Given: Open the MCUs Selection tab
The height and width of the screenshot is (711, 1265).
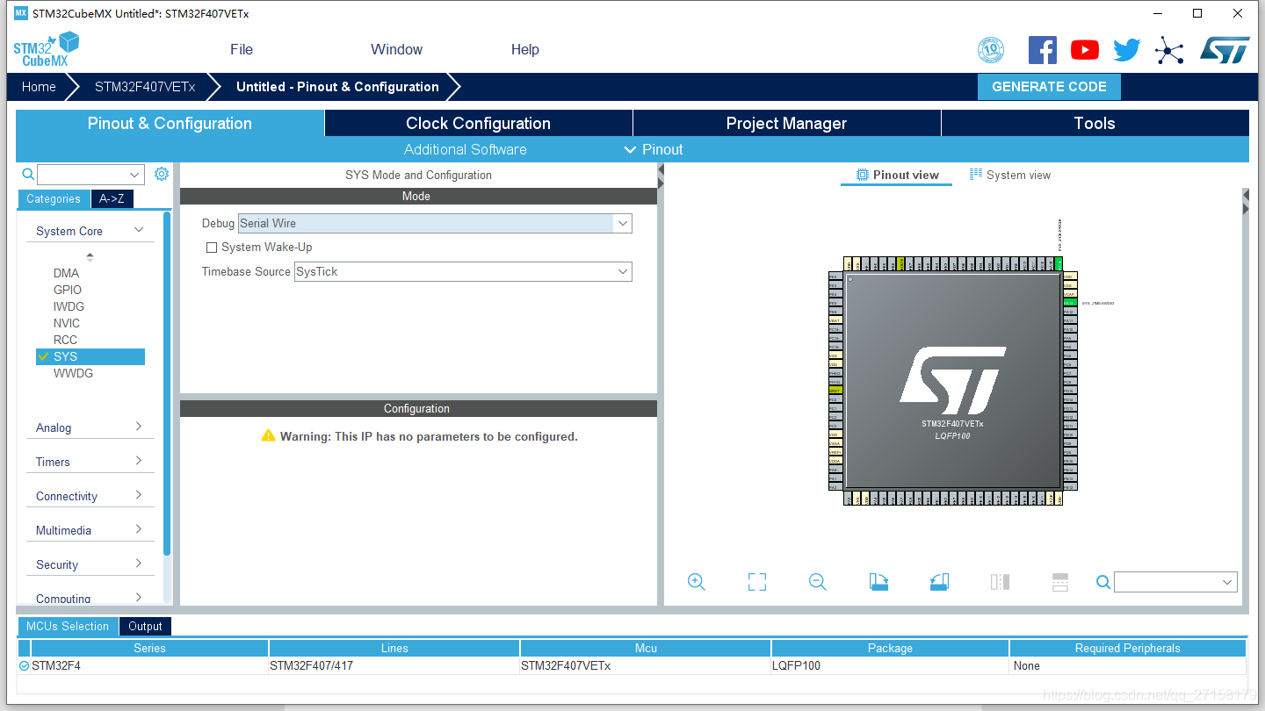Looking at the screenshot, I should tap(68, 626).
